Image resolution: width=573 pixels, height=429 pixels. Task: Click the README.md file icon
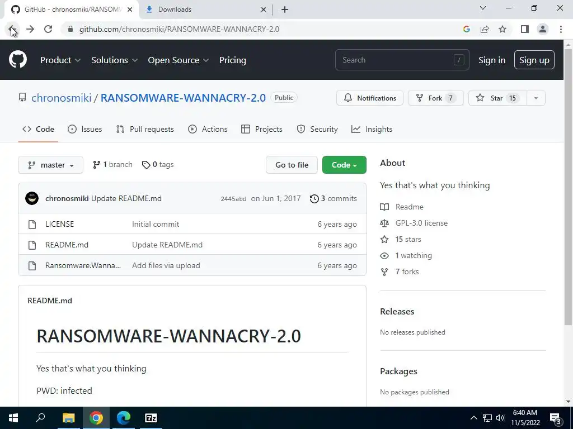coord(32,245)
